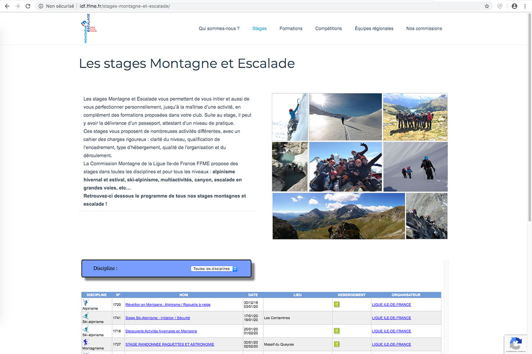Open the Toutes les disciplines dropdown
Viewport: 532px width, 354px height.
(x=215, y=269)
